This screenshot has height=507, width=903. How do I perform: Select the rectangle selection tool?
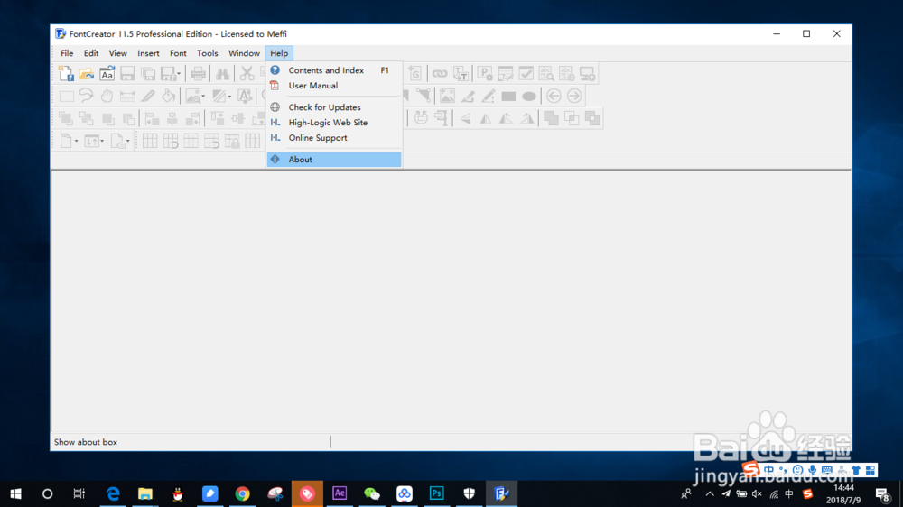coord(66,97)
